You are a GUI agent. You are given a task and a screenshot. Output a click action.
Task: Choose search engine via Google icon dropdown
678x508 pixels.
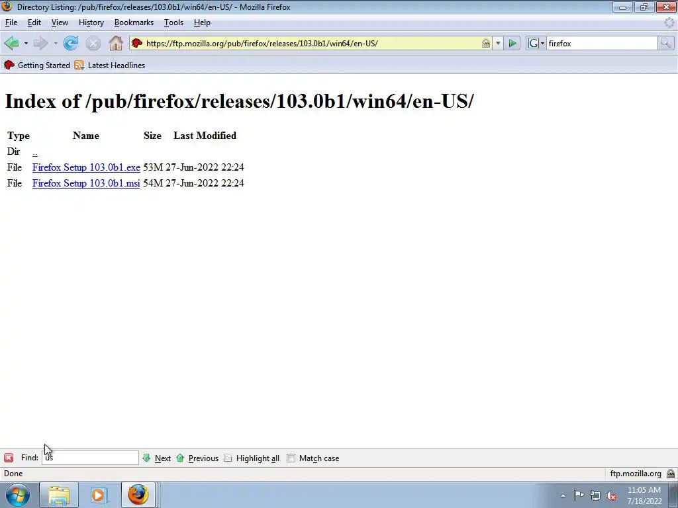(x=536, y=43)
